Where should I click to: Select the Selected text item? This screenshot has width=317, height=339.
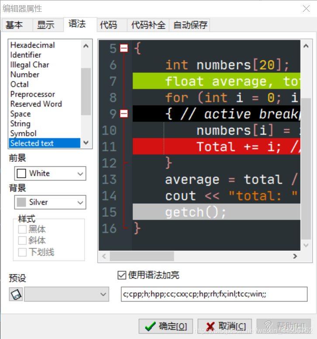pos(45,143)
